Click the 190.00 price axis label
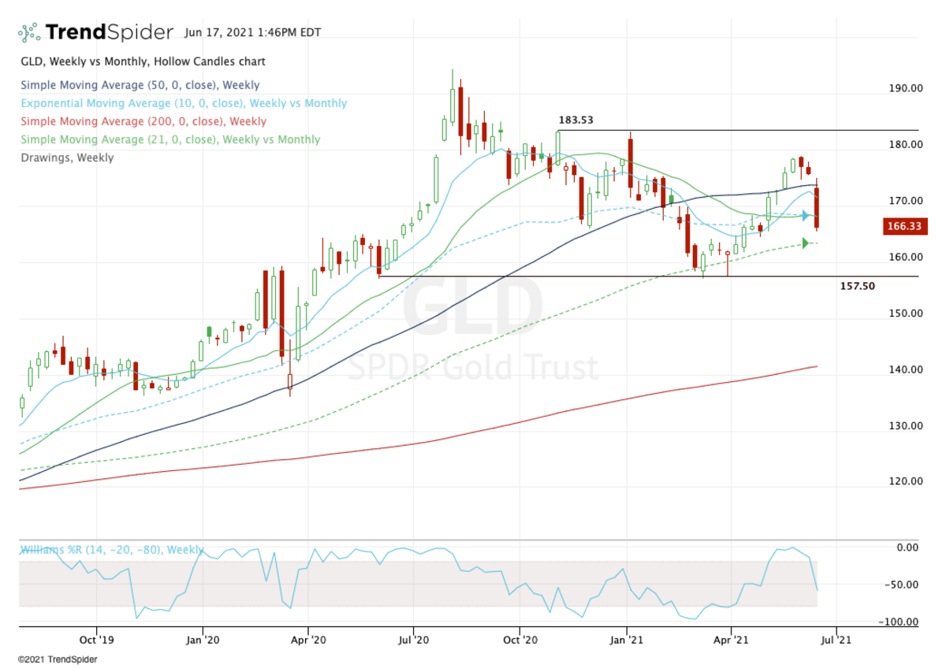The height and width of the screenshot is (668, 946). (x=905, y=88)
